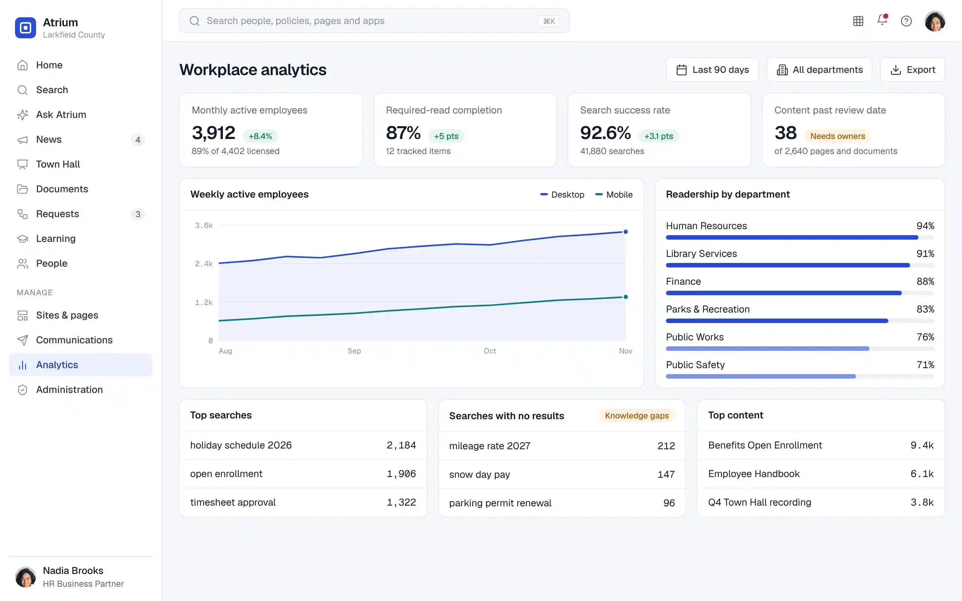Click the News badge count 4
The height and width of the screenshot is (601, 962).
[138, 140]
